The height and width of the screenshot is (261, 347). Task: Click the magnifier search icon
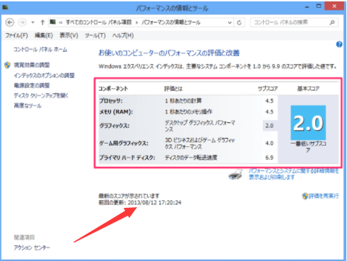[332, 23]
